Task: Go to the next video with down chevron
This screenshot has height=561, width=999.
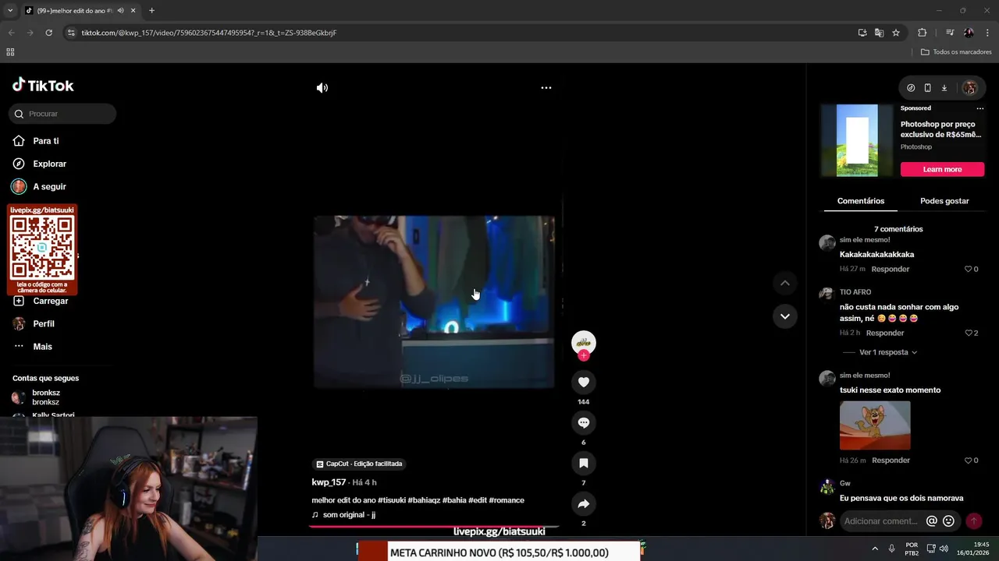Action: tap(785, 316)
